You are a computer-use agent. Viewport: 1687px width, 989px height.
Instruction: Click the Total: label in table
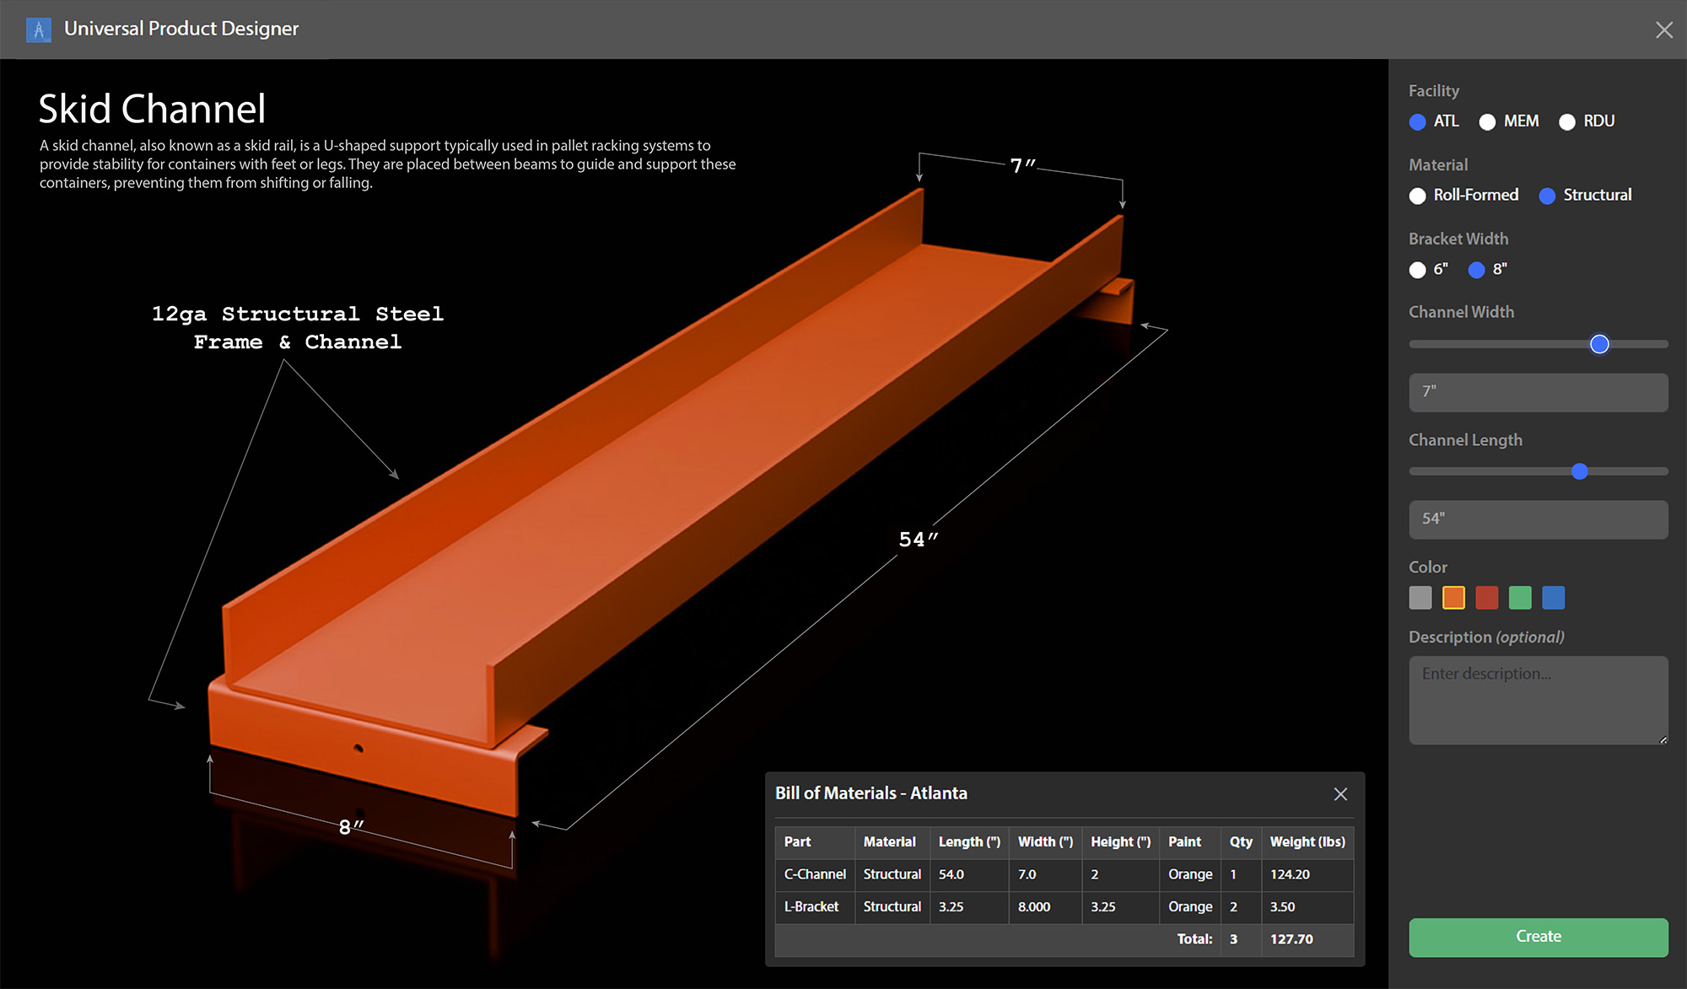coord(1194,939)
